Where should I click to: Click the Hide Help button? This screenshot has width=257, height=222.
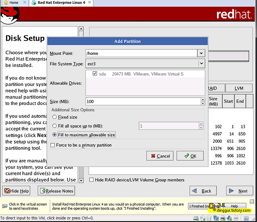[16, 191]
